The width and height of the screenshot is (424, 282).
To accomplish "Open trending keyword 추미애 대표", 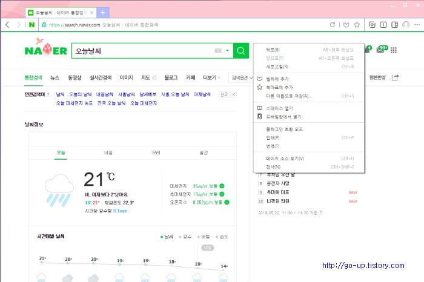I will point(278,192).
